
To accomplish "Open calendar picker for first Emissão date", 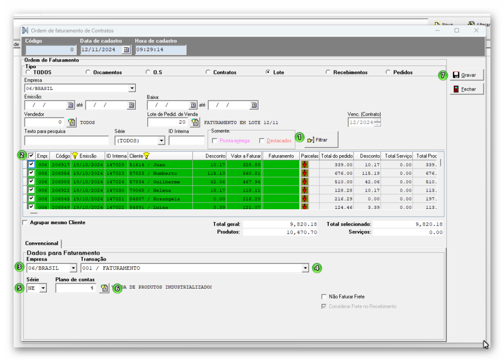I will click(x=70, y=105).
